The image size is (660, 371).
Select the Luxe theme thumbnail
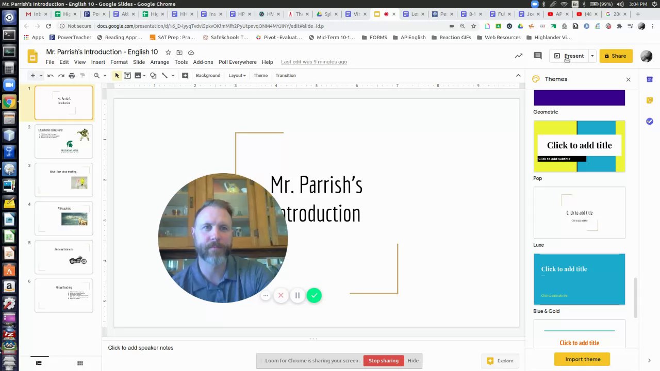(579, 213)
